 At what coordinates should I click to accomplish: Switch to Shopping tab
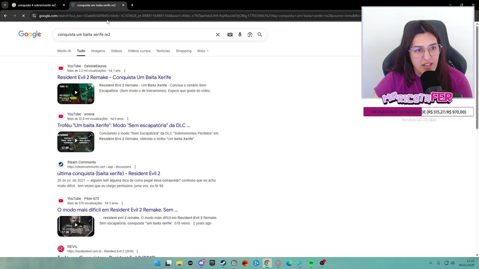(x=183, y=51)
